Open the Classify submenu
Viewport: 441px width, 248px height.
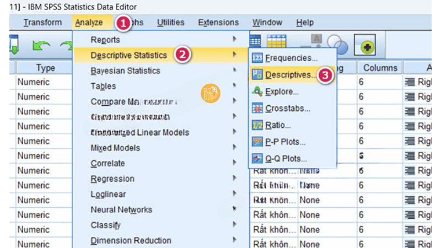pyautogui.click(x=161, y=225)
